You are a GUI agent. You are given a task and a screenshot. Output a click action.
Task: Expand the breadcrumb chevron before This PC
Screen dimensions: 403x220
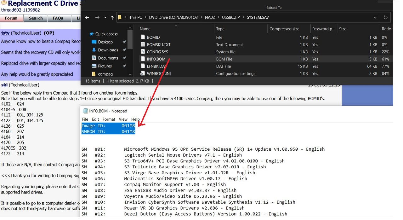coord(126,17)
